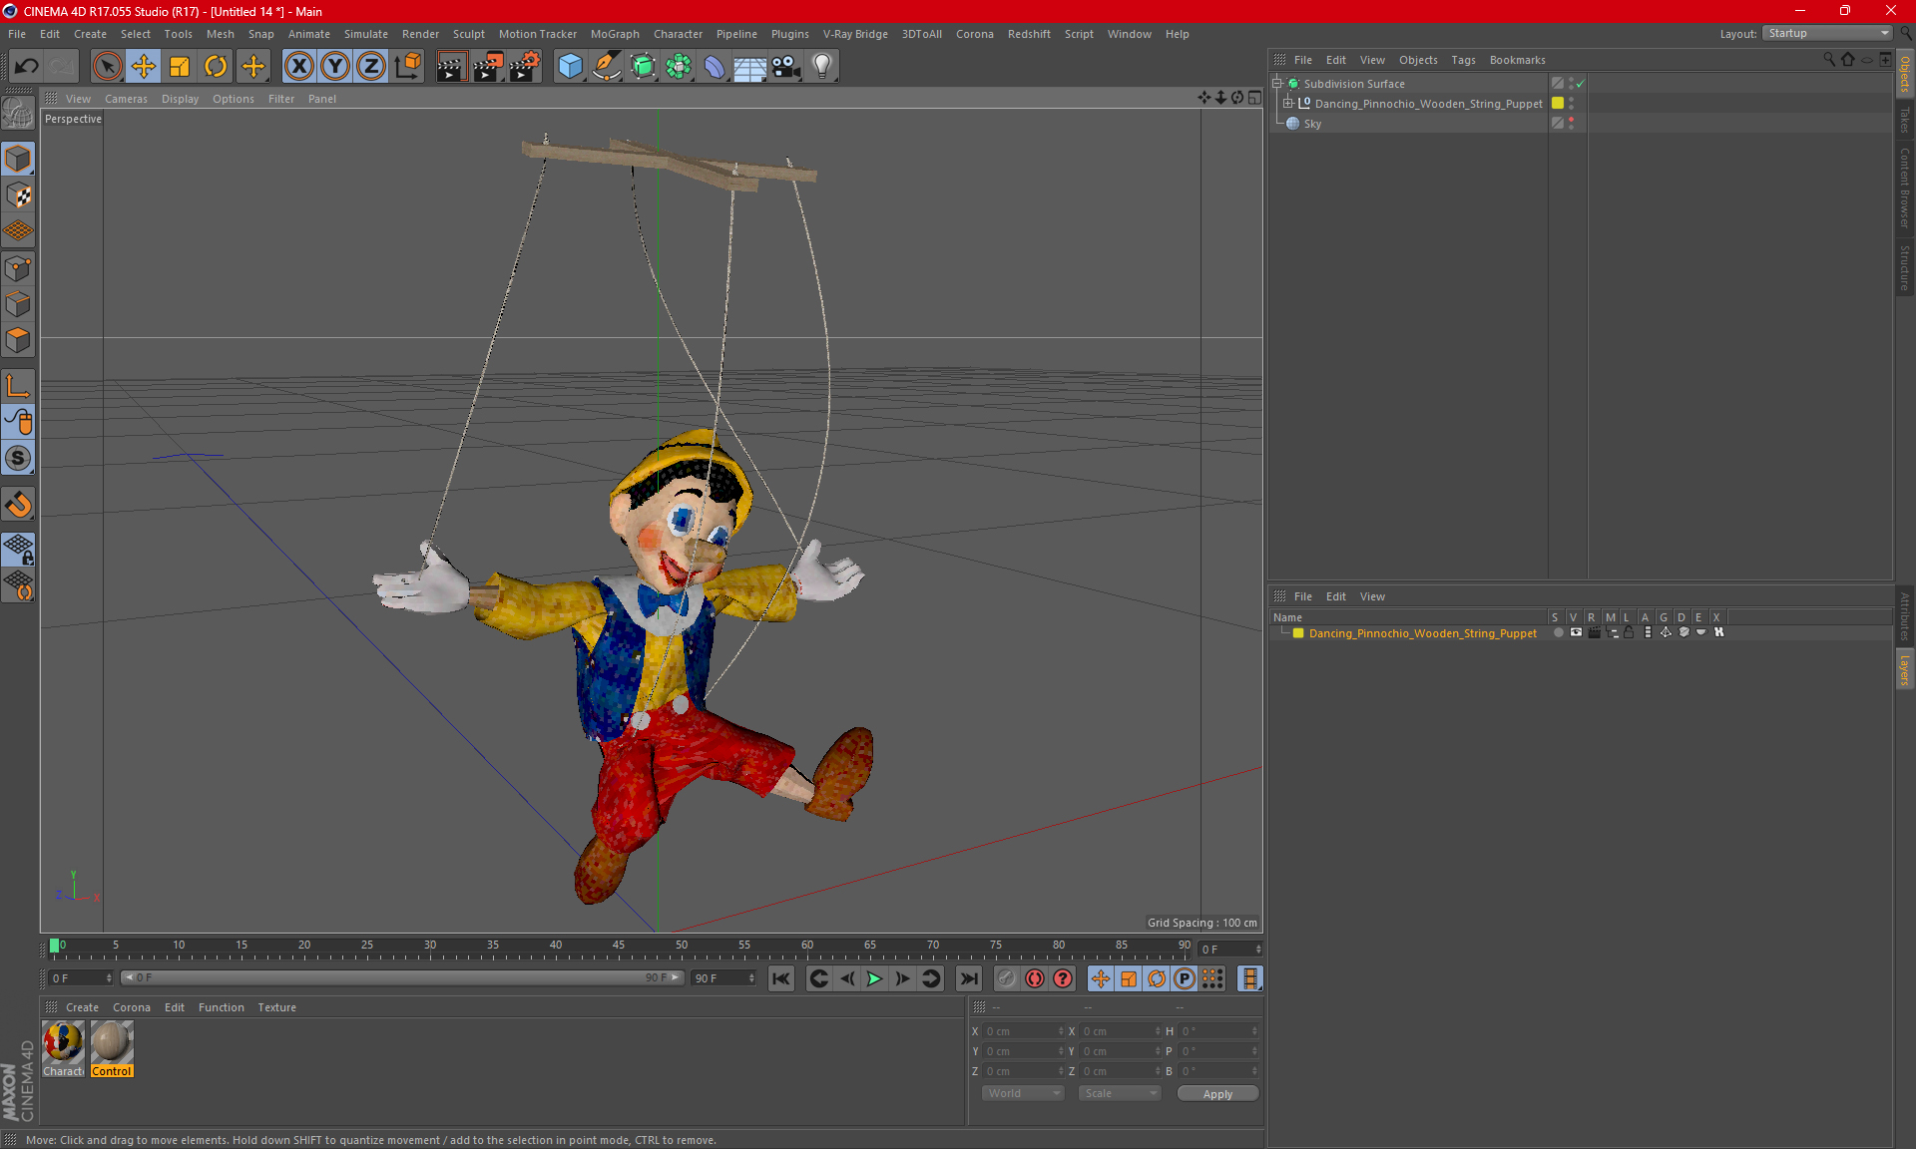
Task: Click yellow layer swatch of puppet object
Action: [1558, 103]
